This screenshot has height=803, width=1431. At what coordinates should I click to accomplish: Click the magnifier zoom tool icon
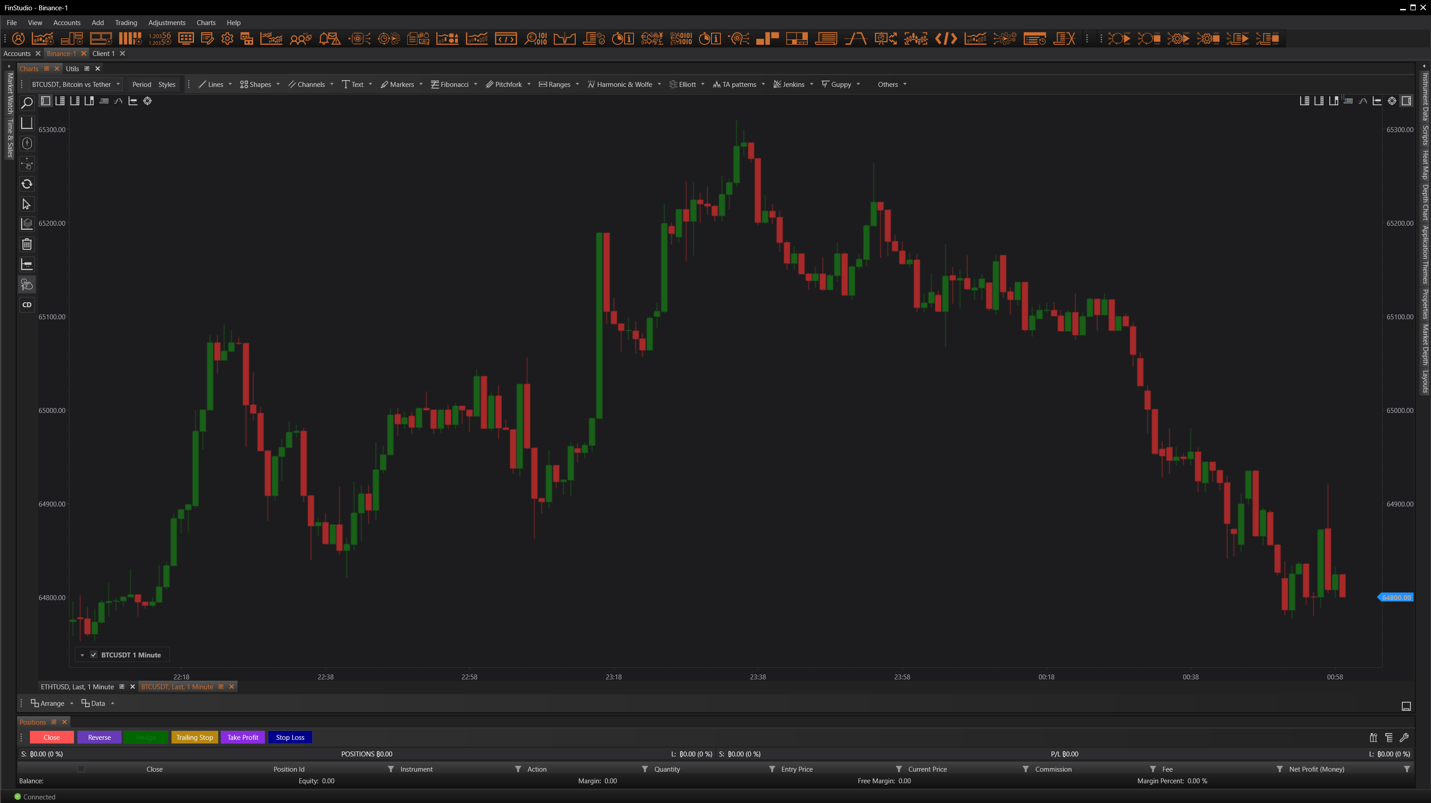pyautogui.click(x=27, y=103)
